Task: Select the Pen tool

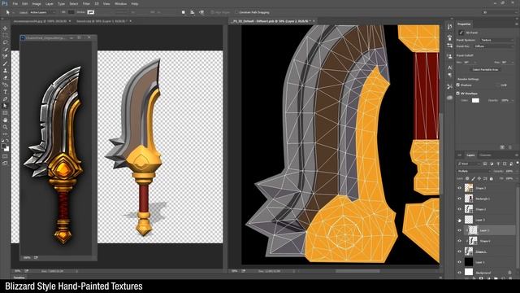Action: tap(5, 99)
